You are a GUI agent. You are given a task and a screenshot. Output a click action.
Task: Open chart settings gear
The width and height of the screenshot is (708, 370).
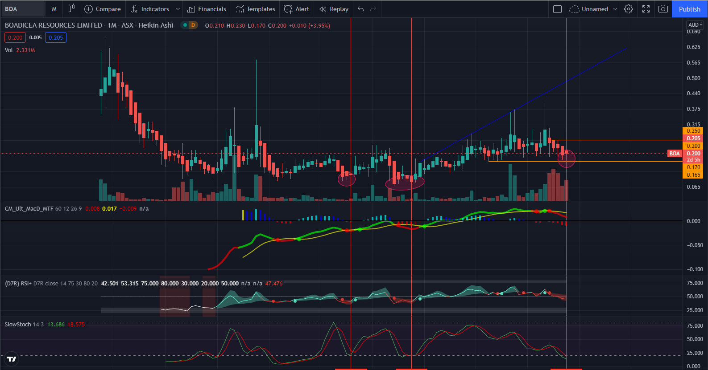pos(629,9)
